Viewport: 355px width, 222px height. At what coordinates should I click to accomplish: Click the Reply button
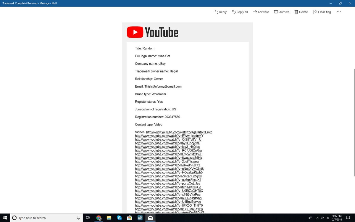pos(220,12)
